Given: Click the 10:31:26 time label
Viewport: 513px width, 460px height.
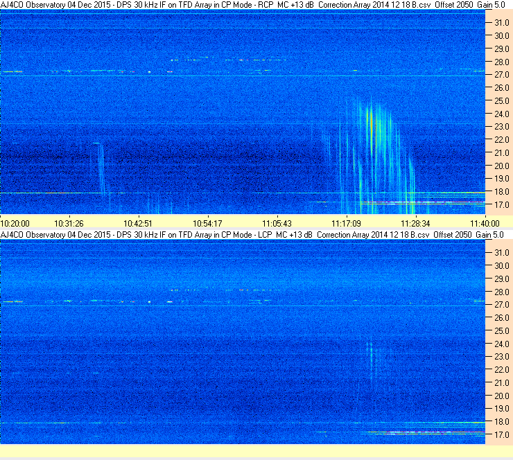Looking at the screenshot, I should 69,224.
